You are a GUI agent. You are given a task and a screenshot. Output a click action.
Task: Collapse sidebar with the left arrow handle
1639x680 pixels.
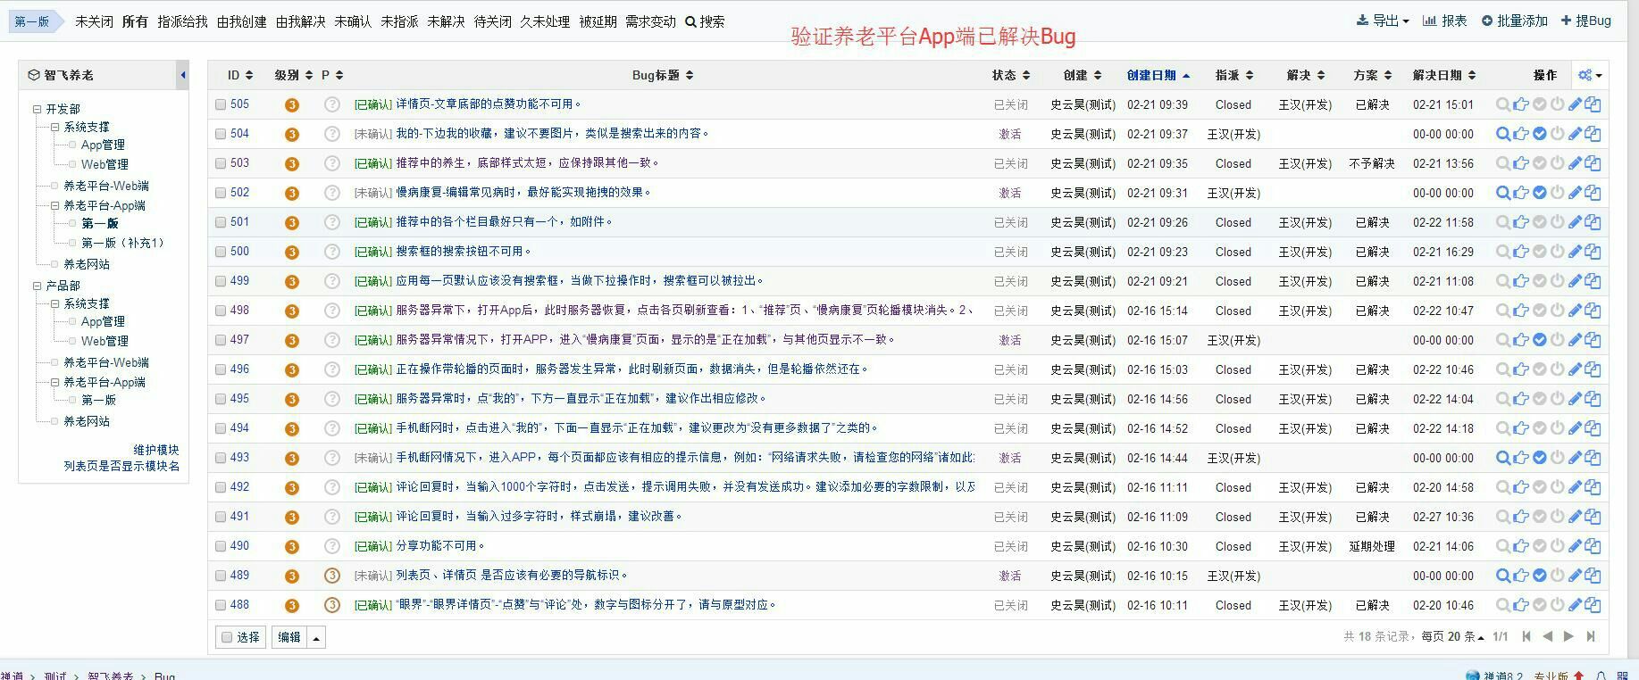coord(183,75)
